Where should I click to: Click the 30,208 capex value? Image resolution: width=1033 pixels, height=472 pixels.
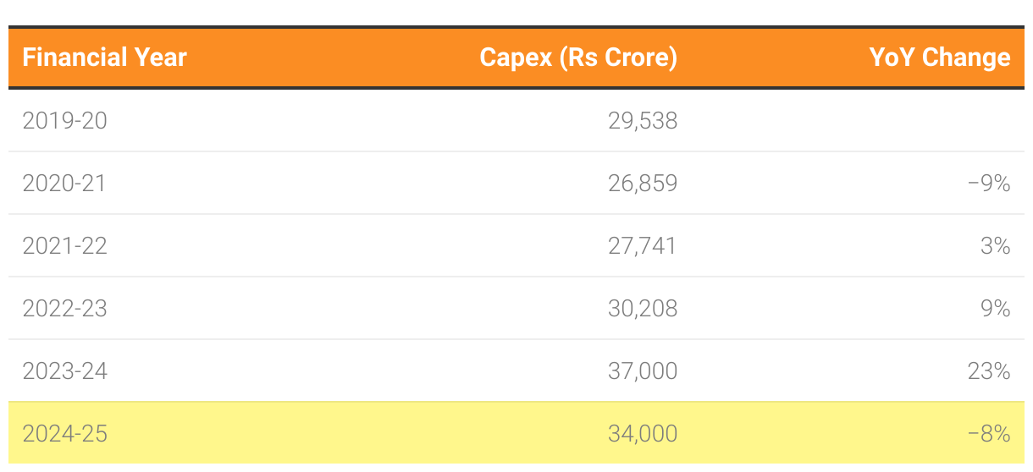pyautogui.click(x=643, y=309)
